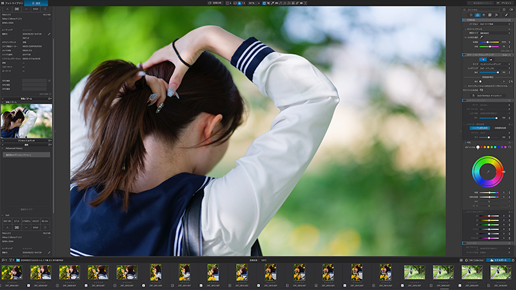Viewport: 516px width, 290px height.
Task: Open the 50% zoom level dropdown
Action: click(x=254, y=3)
